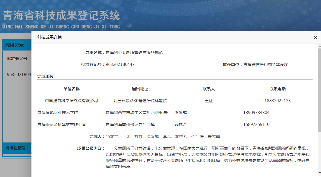Click the 青海省科技成果登记系统 site title
Screen dimensions: 321x177
pos(61,15)
